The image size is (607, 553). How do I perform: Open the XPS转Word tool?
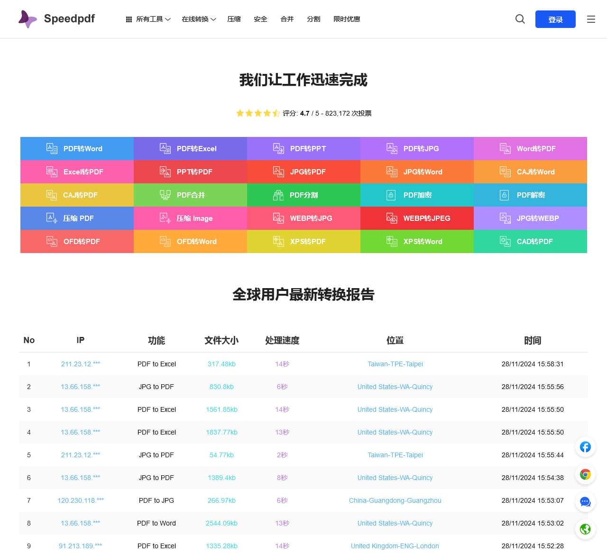click(x=417, y=241)
